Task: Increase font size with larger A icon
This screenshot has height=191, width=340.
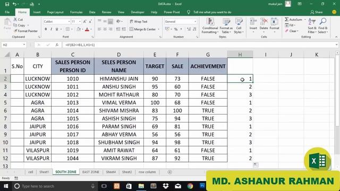Action: (85, 21)
